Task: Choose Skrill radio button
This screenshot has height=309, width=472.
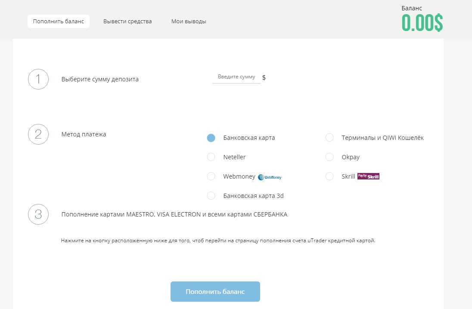Action: 329,176
